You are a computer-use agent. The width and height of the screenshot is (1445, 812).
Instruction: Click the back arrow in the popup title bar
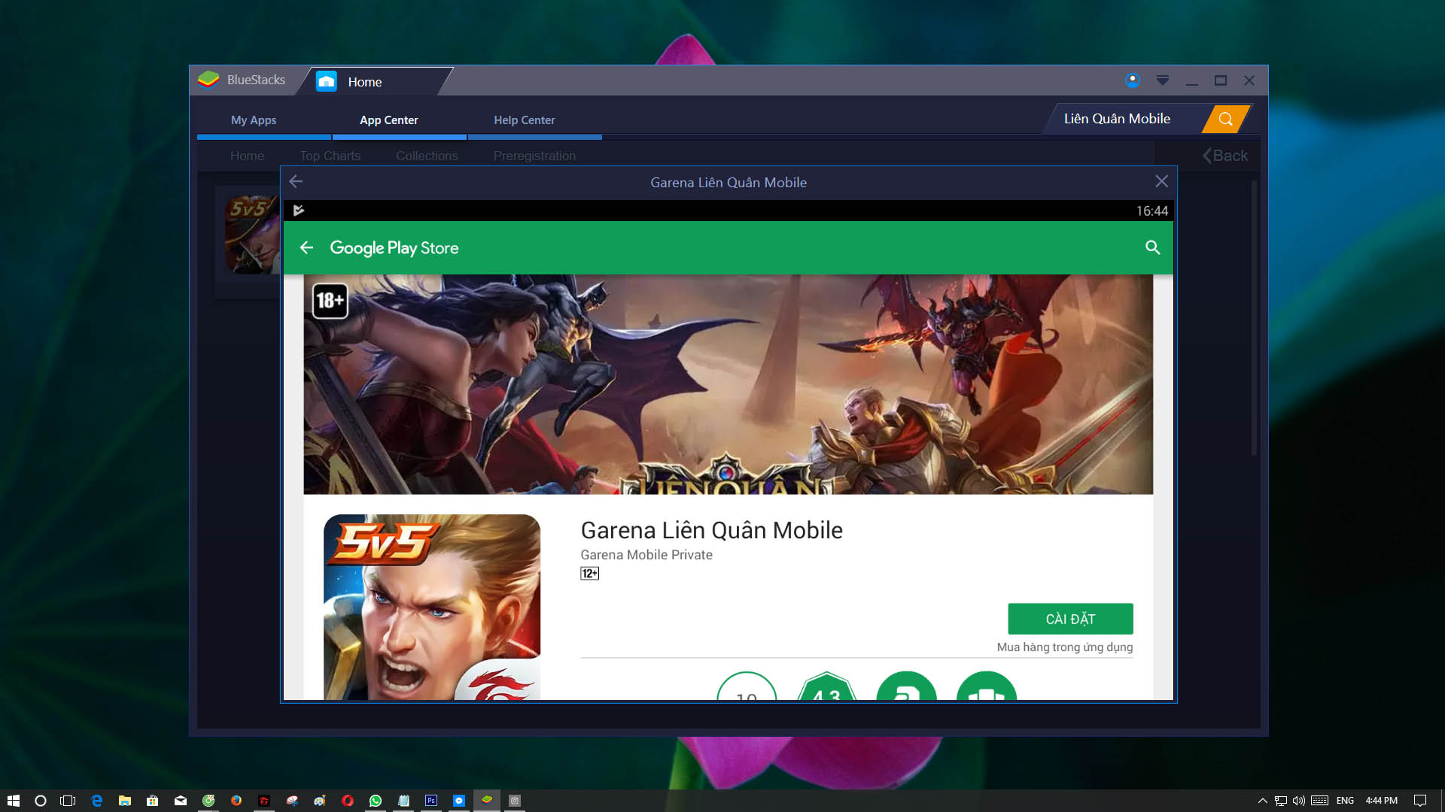[296, 182]
